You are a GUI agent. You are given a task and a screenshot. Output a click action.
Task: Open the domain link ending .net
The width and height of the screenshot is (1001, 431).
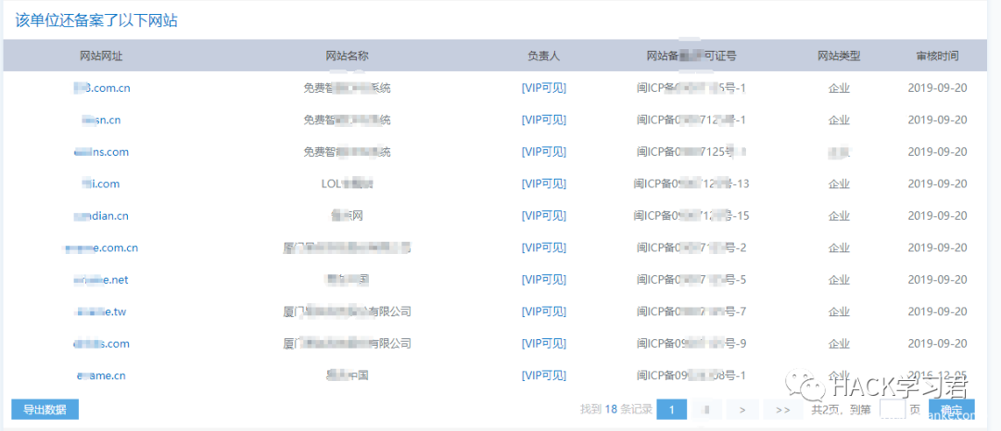[x=102, y=280]
